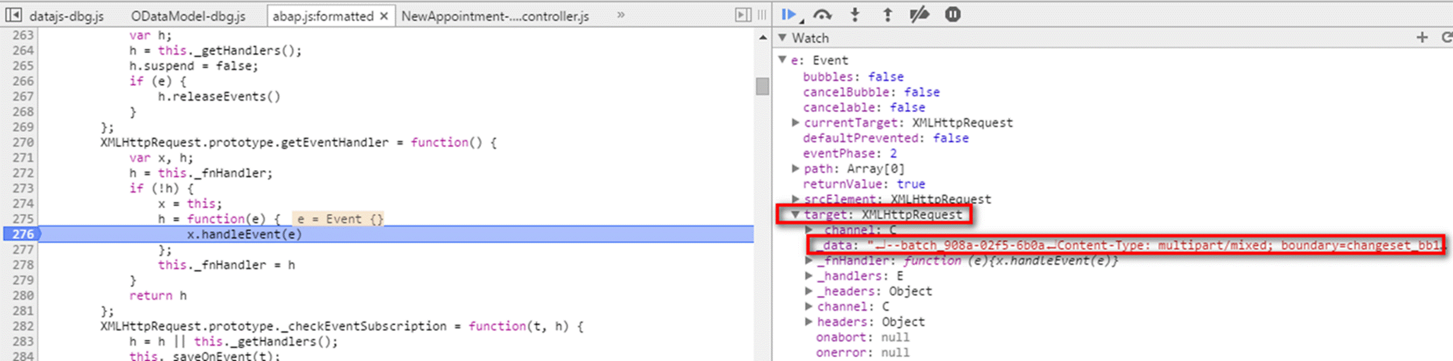
Task: Click onabort: null property
Action: tap(862, 337)
